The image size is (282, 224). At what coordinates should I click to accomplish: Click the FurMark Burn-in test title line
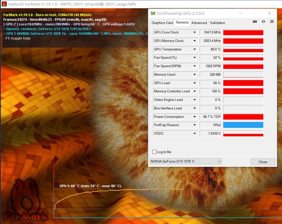click(x=47, y=15)
